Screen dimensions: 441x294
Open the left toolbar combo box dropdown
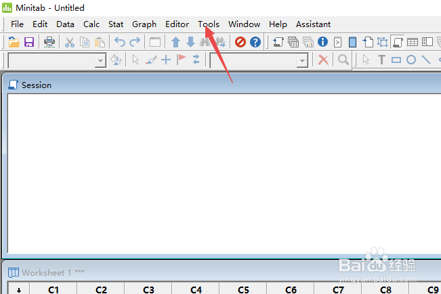click(100, 60)
